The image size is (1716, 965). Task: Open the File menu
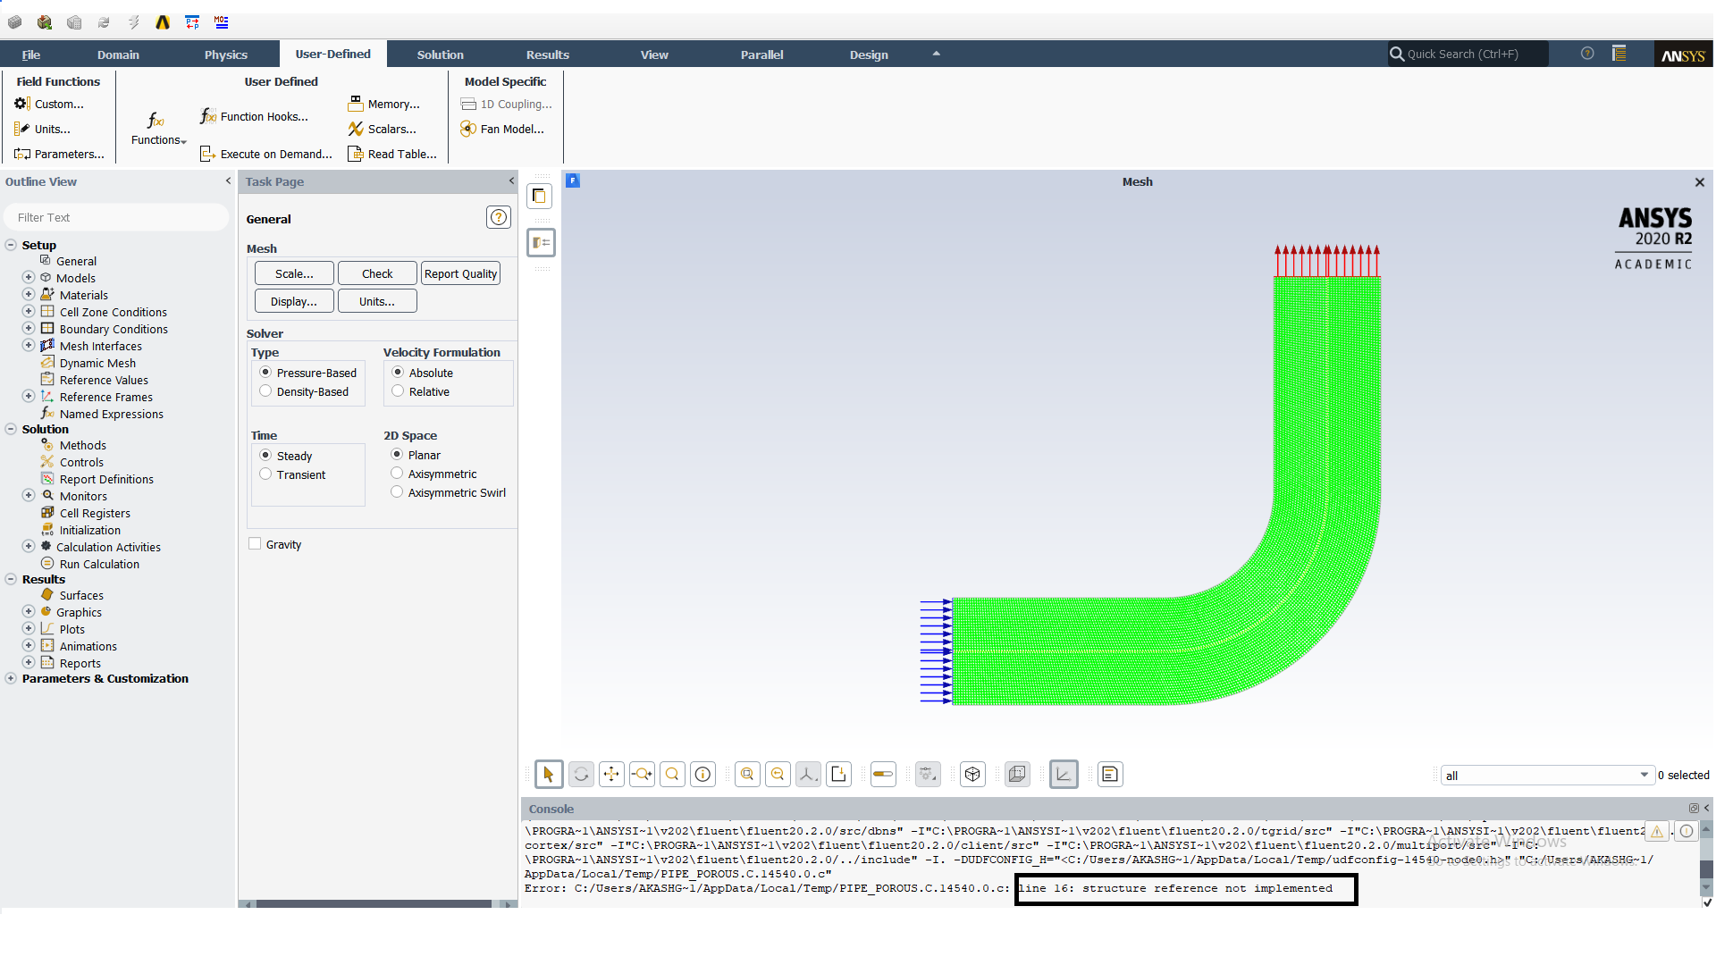pos(31,55)
